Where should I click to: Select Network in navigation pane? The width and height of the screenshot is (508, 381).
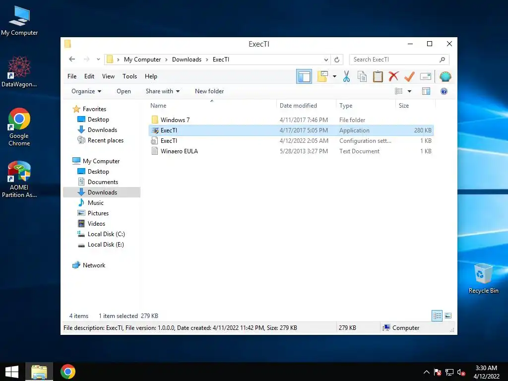94,265
